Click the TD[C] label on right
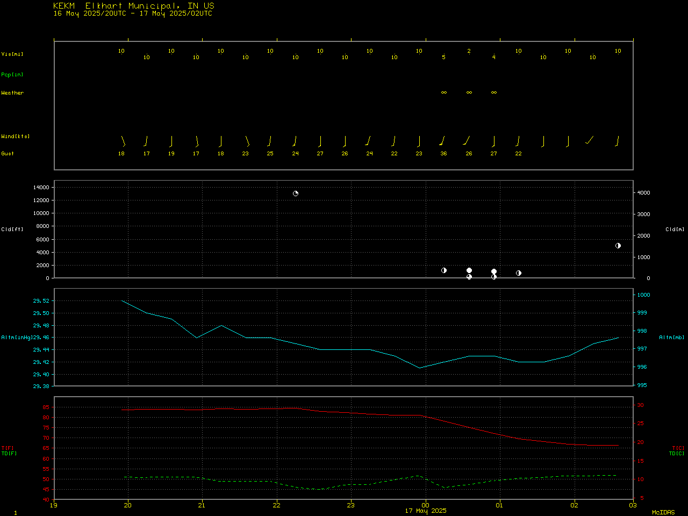The height and width of the screenshot is (516, 688). tap(677, 454)
